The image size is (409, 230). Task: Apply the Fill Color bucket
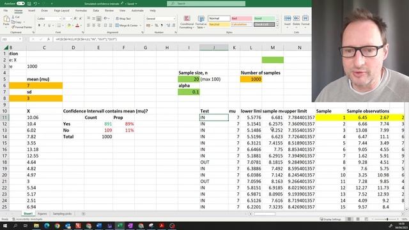click(x=69, y=26)
